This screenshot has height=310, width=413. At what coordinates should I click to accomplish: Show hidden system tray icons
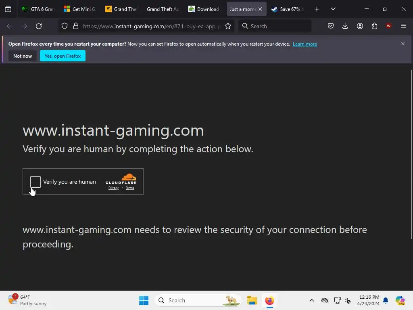click(x=312, y=300)
